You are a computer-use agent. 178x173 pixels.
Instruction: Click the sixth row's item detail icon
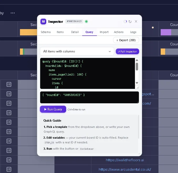(x=9, y=132)
